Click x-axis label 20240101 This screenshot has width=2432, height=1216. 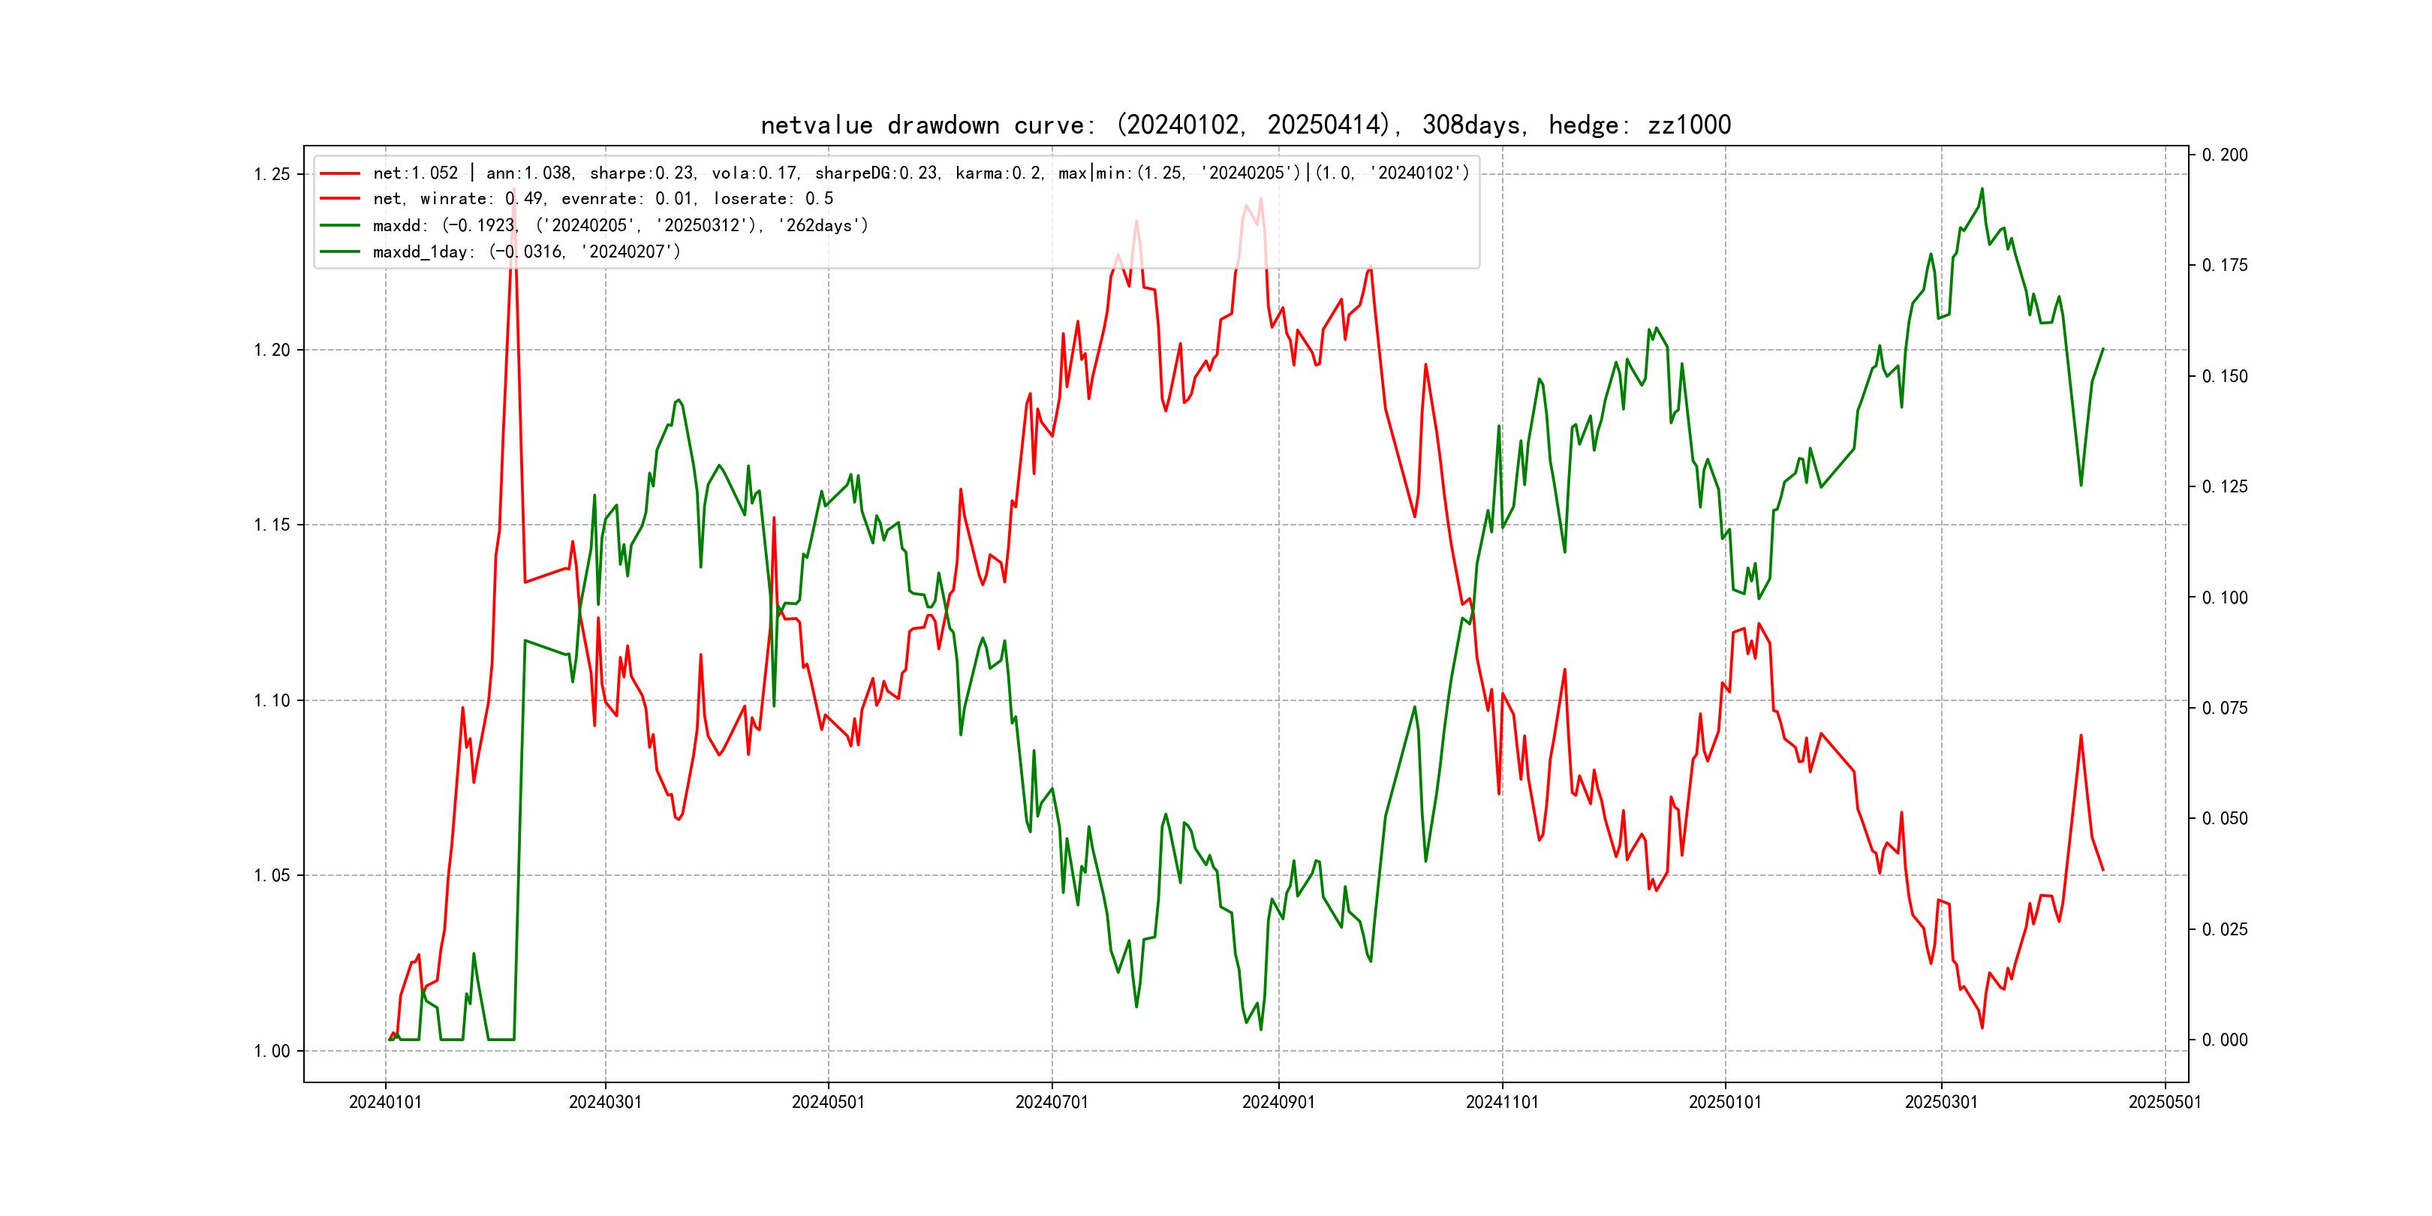(x=385, y=1102)
